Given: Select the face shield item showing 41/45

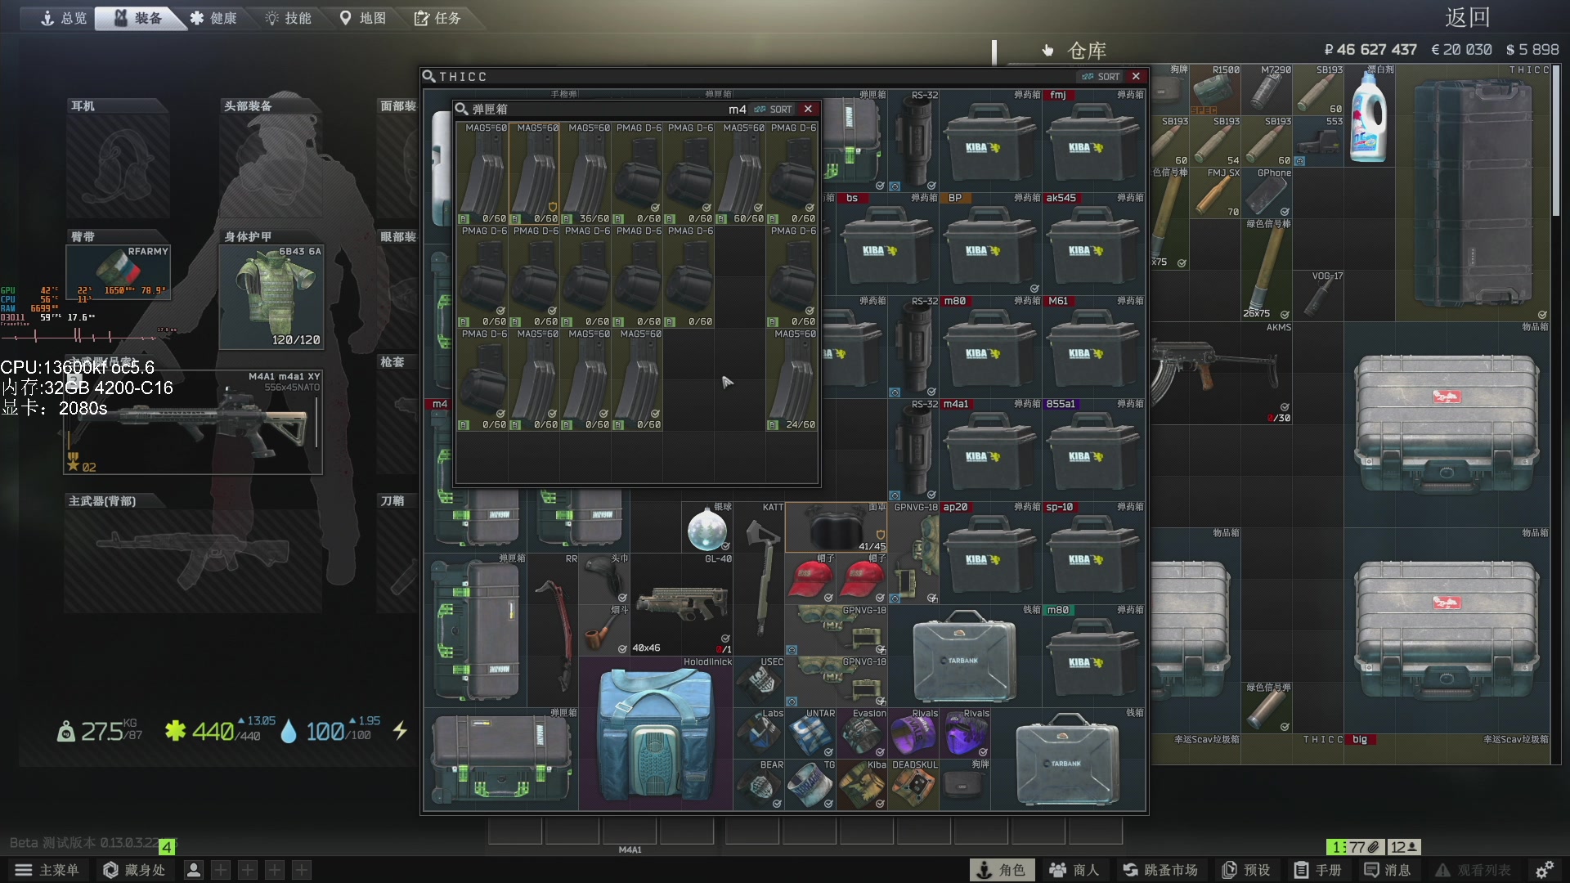Looking at the screenshot, I should [x=837, y=527].
